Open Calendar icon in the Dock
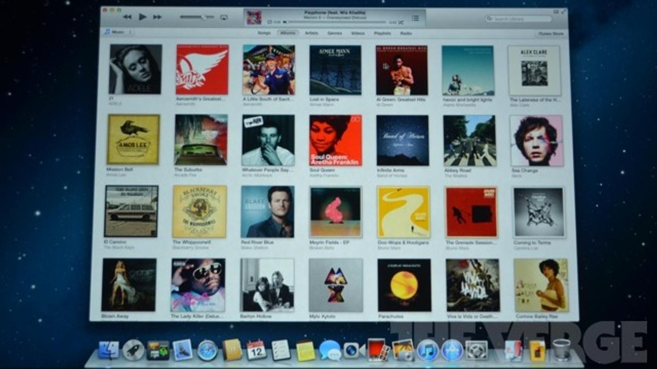This screenshot has height=369, width=657. coord(256,350)
